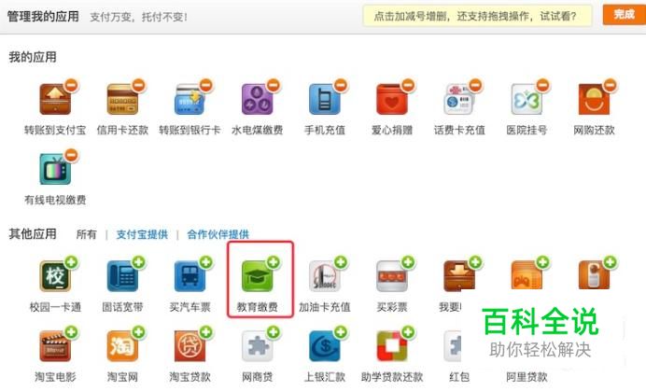Add 校园一卡通 with its plus badge
Viewport: 646px width, 391px height.
click(71, 262)
